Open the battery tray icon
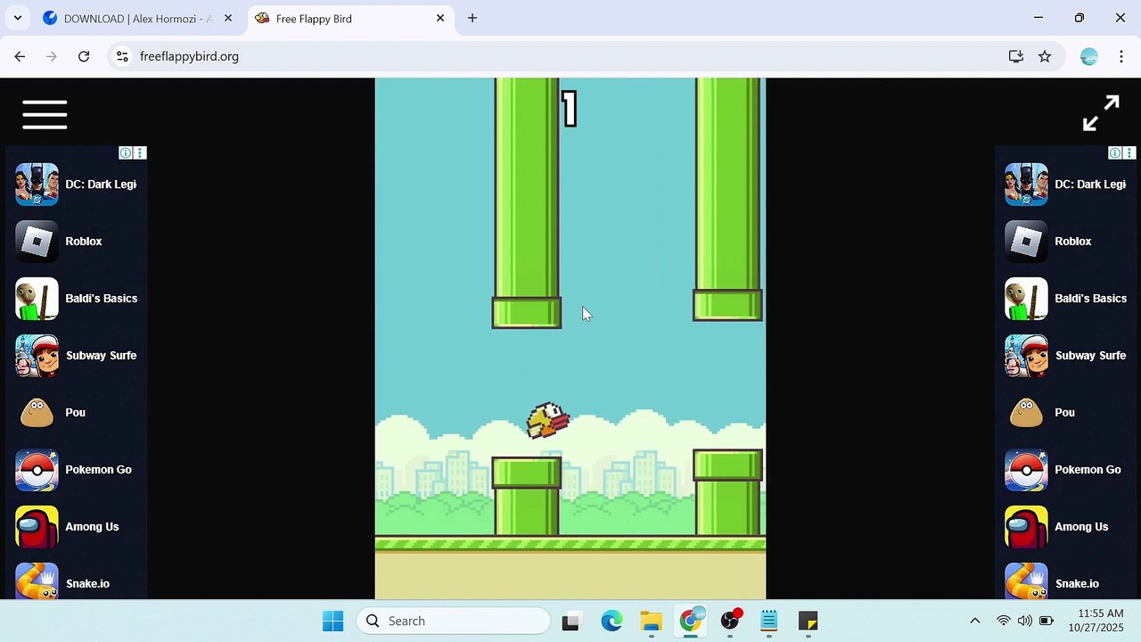1141x642 pixels. 1045,621
